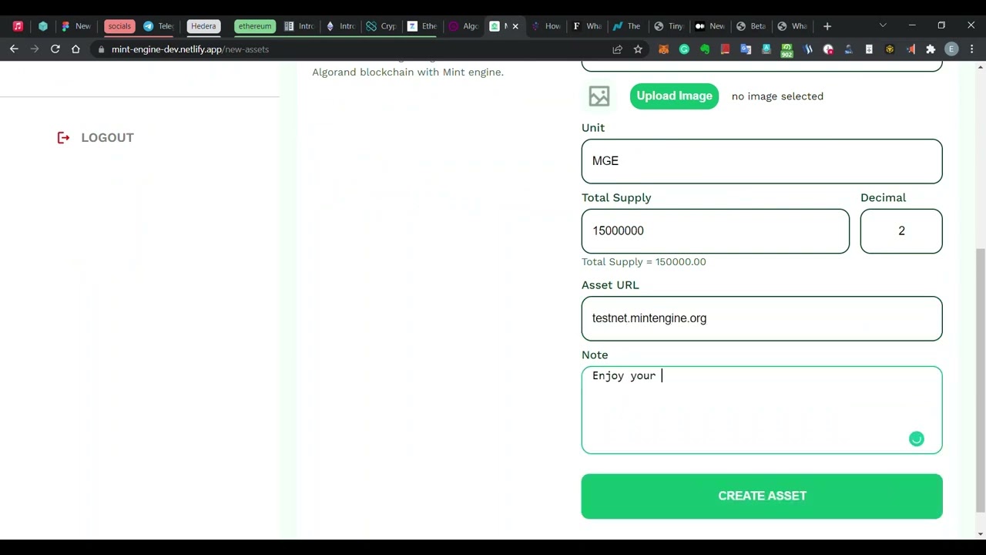Toggle the ethereum tab group
986x555 pixels.
(255, 26)
